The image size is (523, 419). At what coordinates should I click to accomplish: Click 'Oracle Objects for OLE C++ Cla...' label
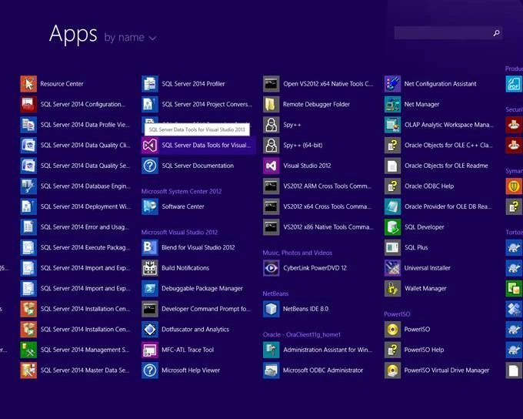coord(448,145)
